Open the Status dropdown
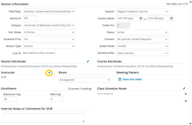The height and width of the screenshot is (125, 192). (x=142, y=32)
